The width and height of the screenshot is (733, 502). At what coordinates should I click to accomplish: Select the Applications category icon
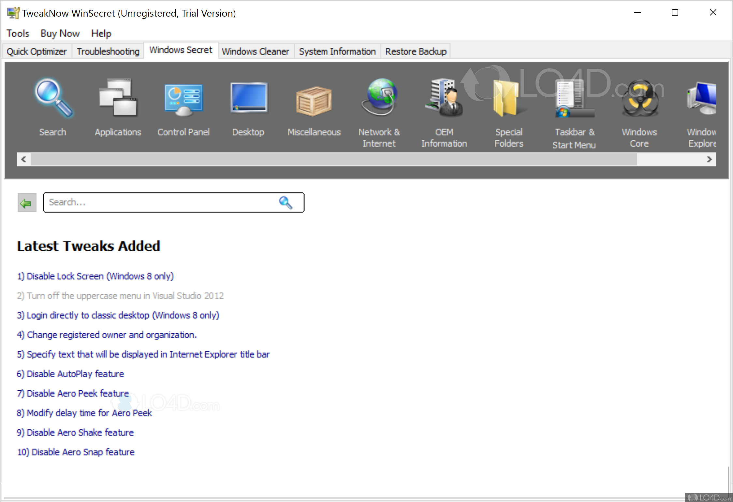pos(118,98)
